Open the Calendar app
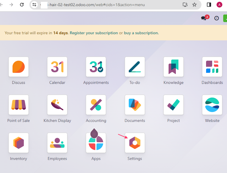 click(57, 67)
